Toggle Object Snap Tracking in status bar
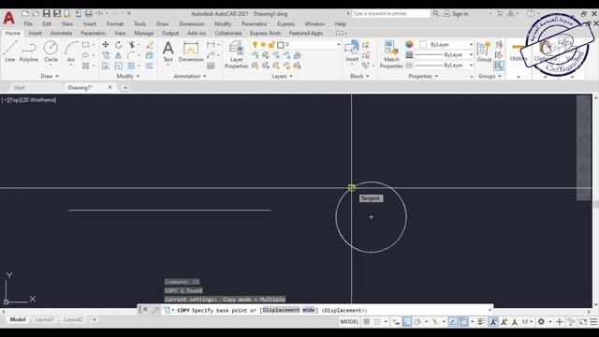The width and height of the screenshot is (599, 337). pyautogui.click(x=453, y=322)
